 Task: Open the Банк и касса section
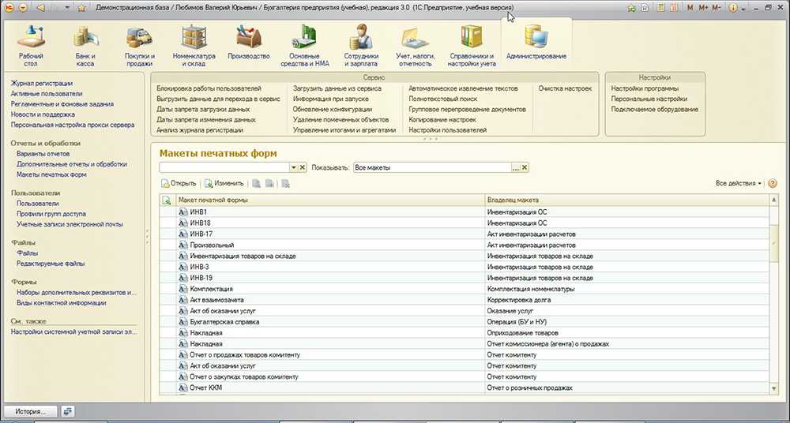85,38
